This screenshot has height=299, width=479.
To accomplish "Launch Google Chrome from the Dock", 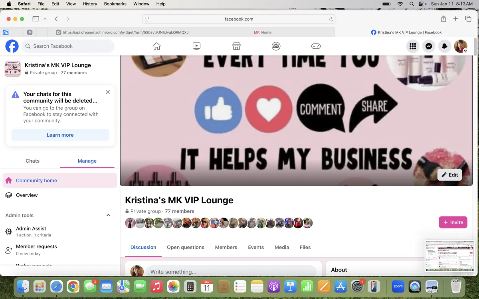I will 73,286.
